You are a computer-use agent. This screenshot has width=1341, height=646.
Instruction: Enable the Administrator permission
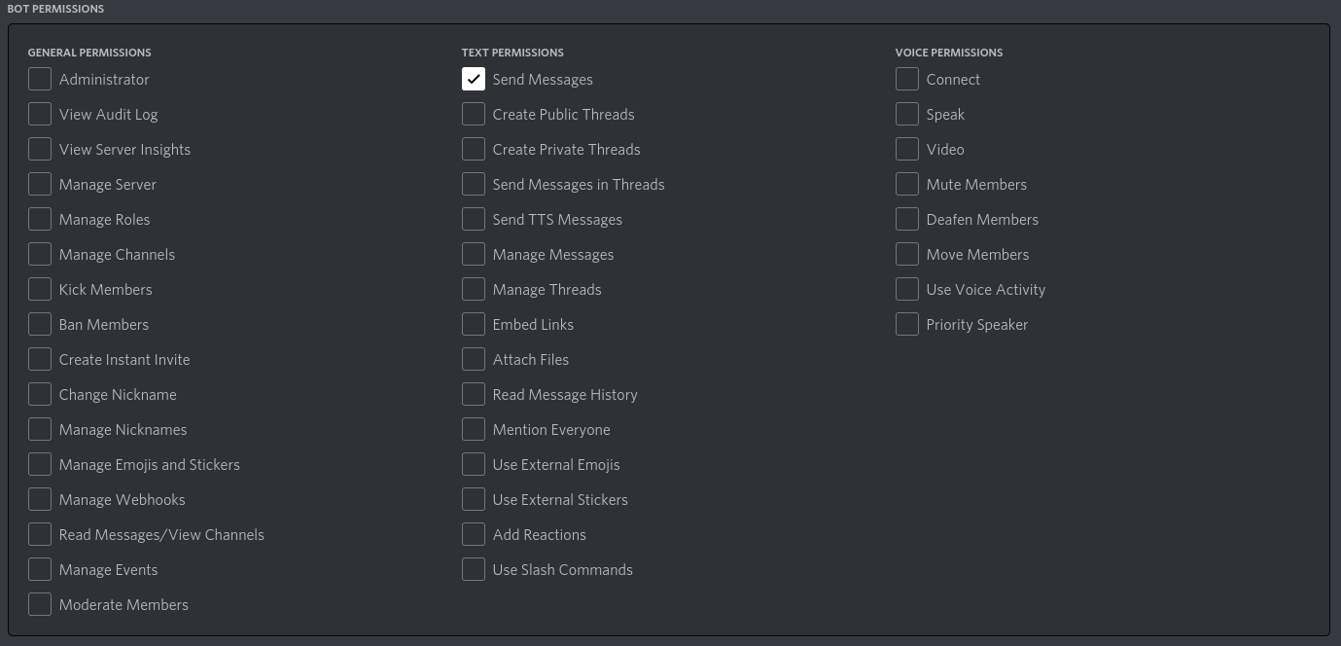pyautogui.click(x=40, y=79)
